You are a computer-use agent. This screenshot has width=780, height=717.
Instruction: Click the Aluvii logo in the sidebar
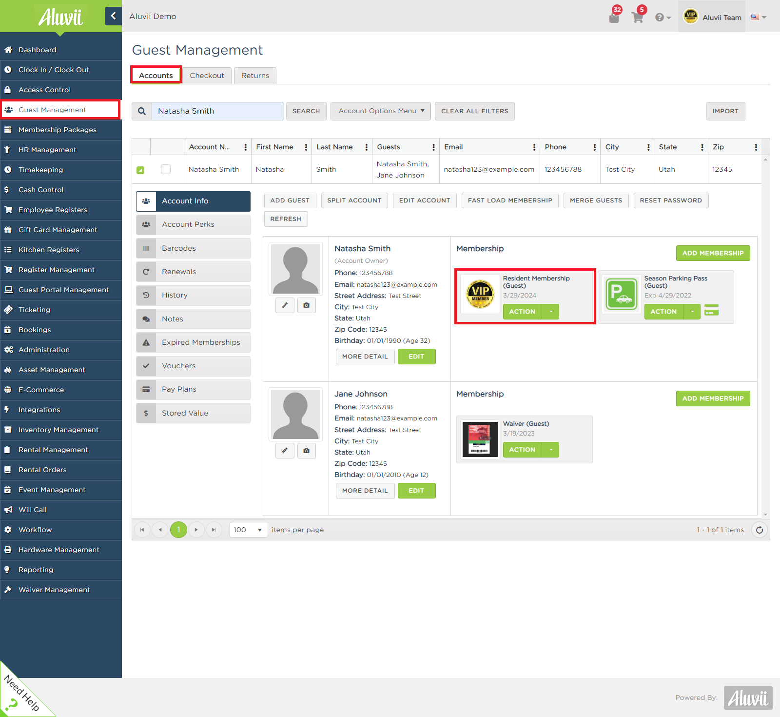tap(61, 17)
